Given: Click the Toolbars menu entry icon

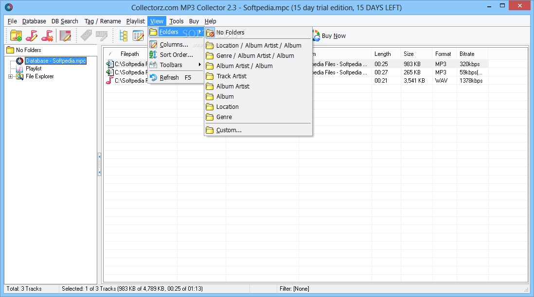Looking at the screenshot, I should point(154,65).
